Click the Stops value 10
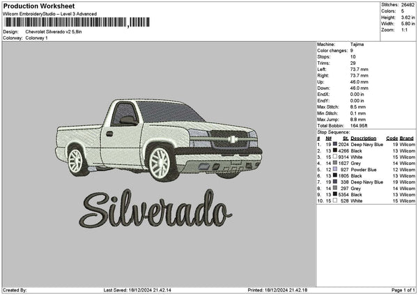The image size is (418, 295). tap(353, 57)
